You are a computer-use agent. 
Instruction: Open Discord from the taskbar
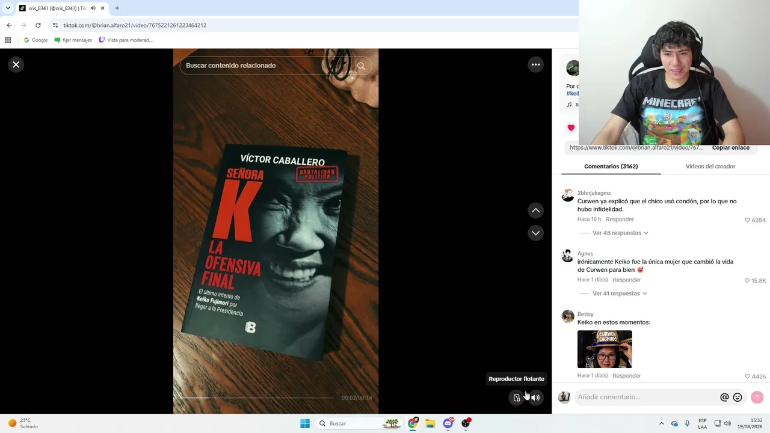448,423
